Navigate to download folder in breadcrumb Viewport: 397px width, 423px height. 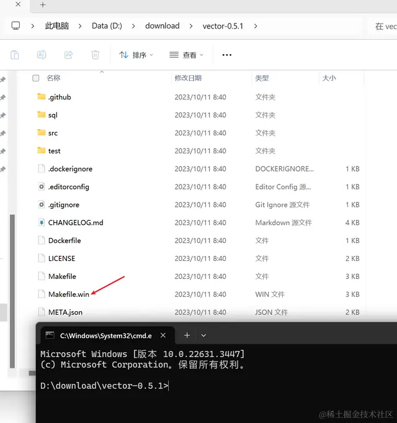click(x=163, y=26)
